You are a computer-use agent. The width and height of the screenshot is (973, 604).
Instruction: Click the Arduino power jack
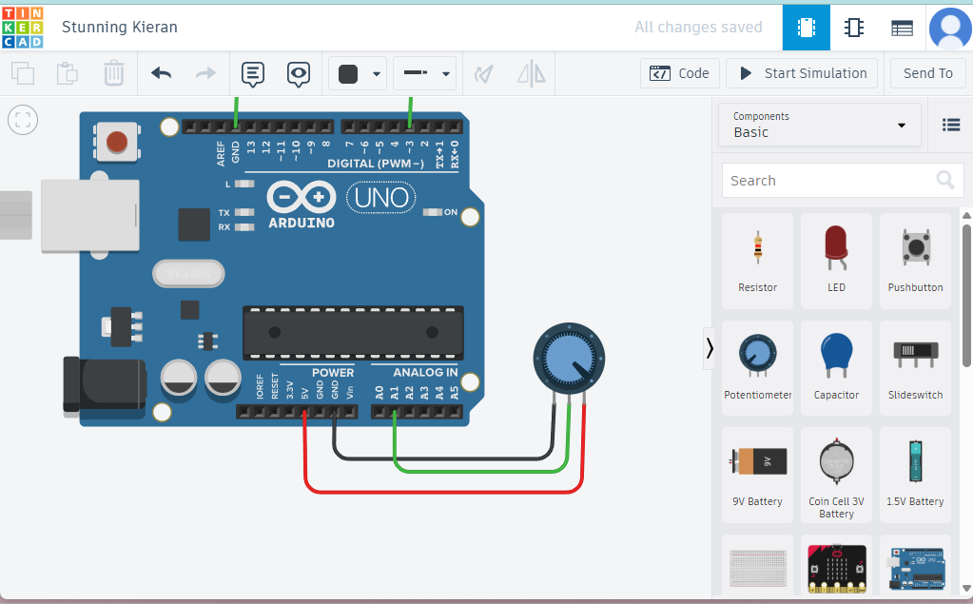click(105, 385)
